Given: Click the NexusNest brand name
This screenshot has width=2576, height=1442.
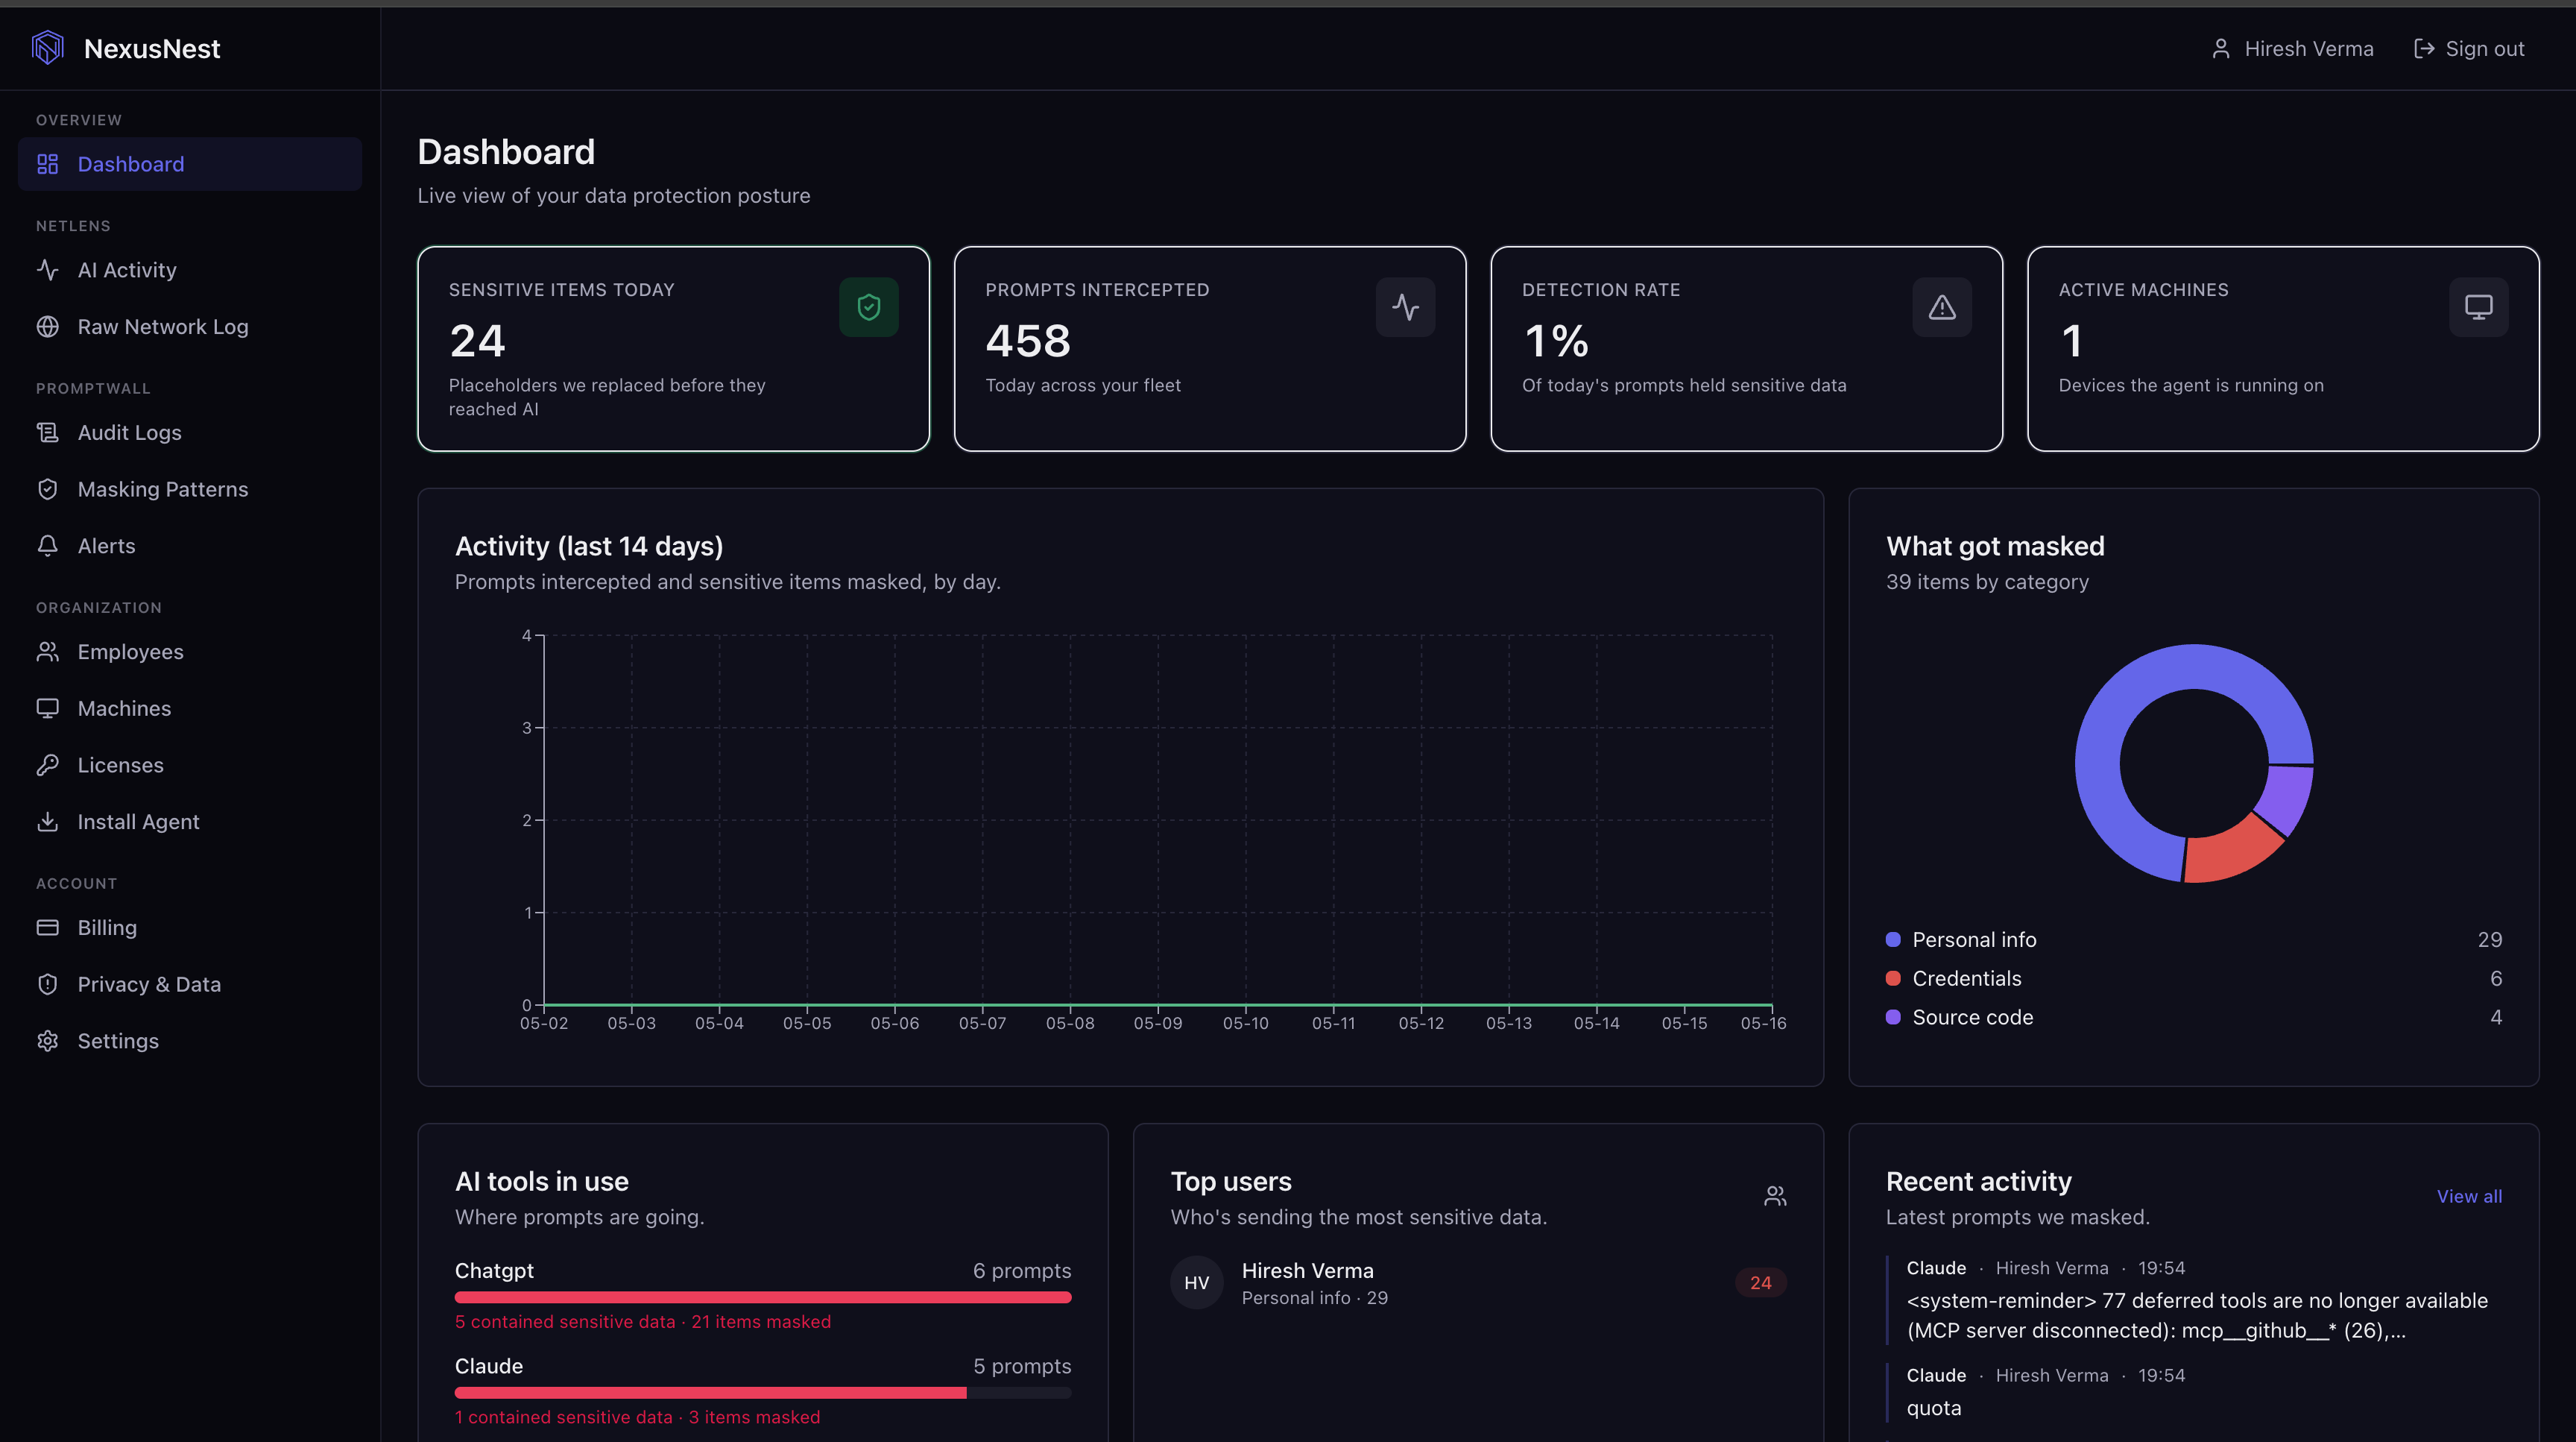Looking at the screenshot, I should tap(152, 48).
